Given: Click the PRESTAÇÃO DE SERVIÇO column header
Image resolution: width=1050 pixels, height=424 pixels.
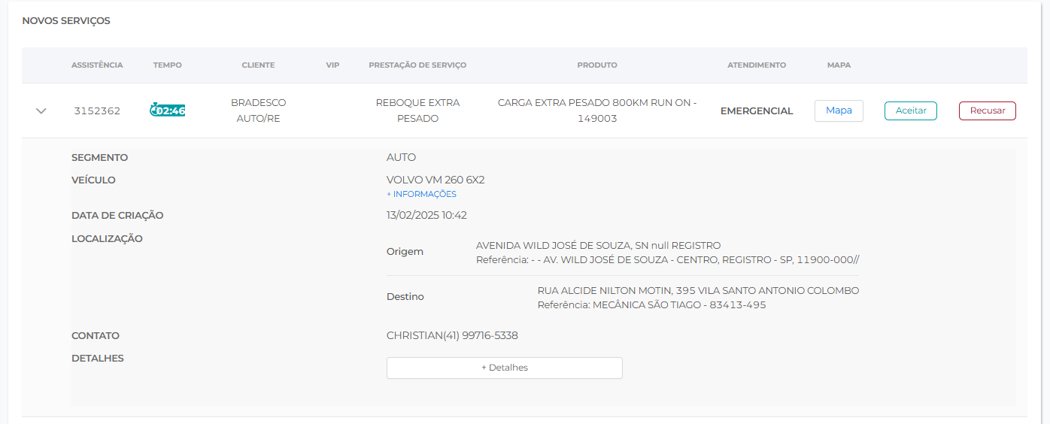Looking at the screenshot, I should 417,65.
